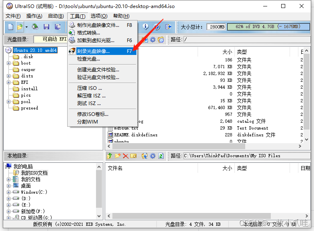314x231 pixels.
Task: Choose 分割WIM menu entry
Action: tap(102, 122)
